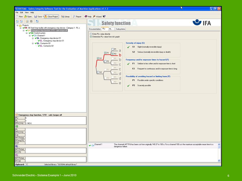Choose 'P1 Possible under specific conditions' option
Image resolution: width=242 pixels, height=181 pixels.
(147, 80)
